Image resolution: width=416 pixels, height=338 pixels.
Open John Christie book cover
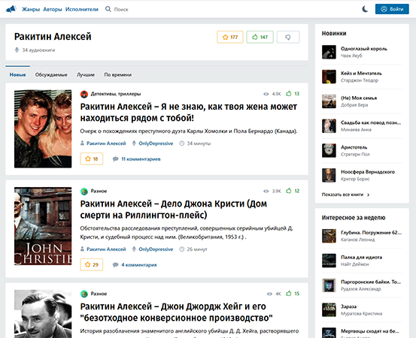point(43,226)
